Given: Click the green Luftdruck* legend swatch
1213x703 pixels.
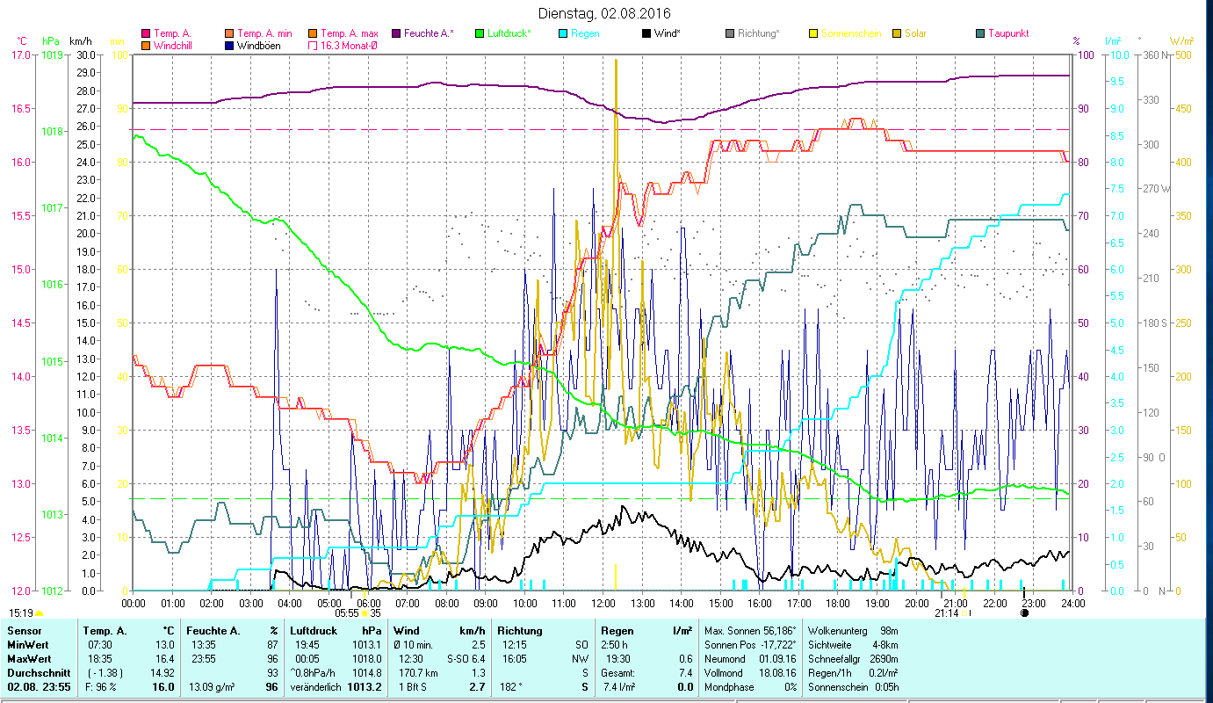Looking at the screenshot, I should coord(480,33).
